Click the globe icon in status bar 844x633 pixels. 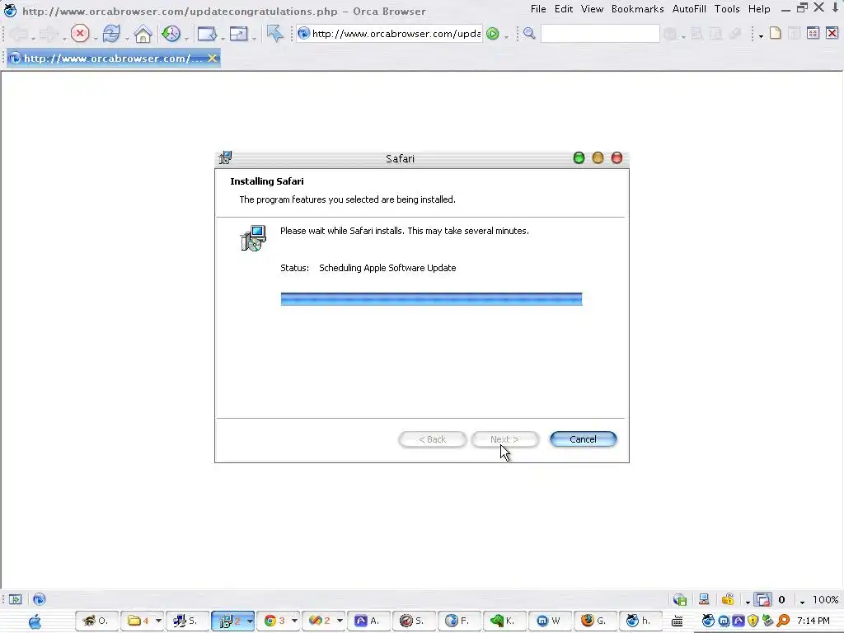(x=40, y=599)
